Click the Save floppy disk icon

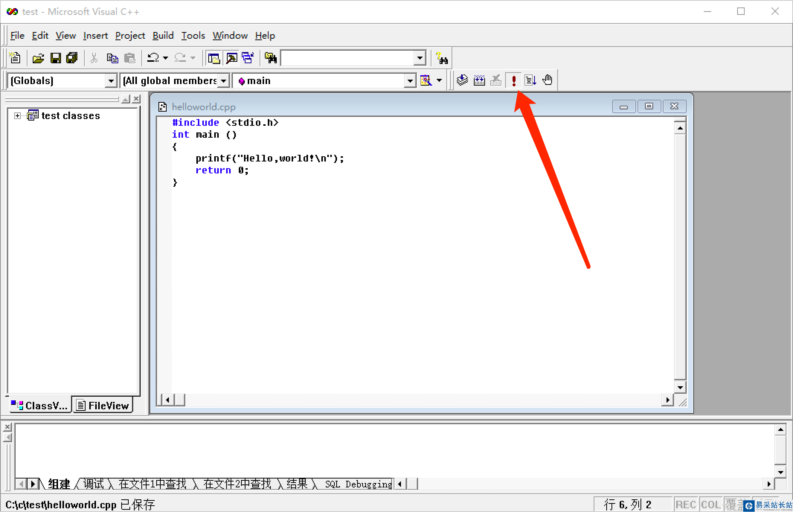click(x=55, y=58)
